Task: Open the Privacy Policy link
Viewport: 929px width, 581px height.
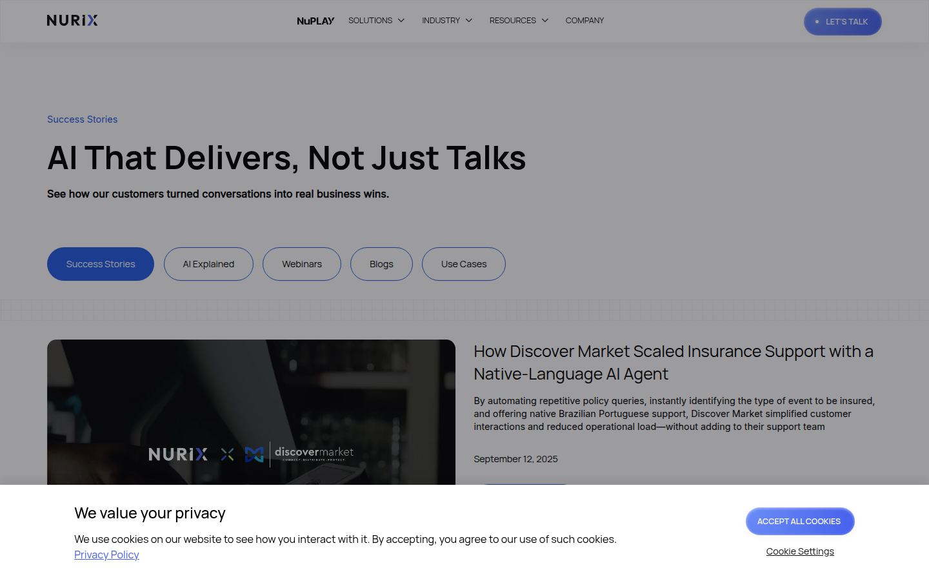Action: pyautogui.click(x=106, y=555)
